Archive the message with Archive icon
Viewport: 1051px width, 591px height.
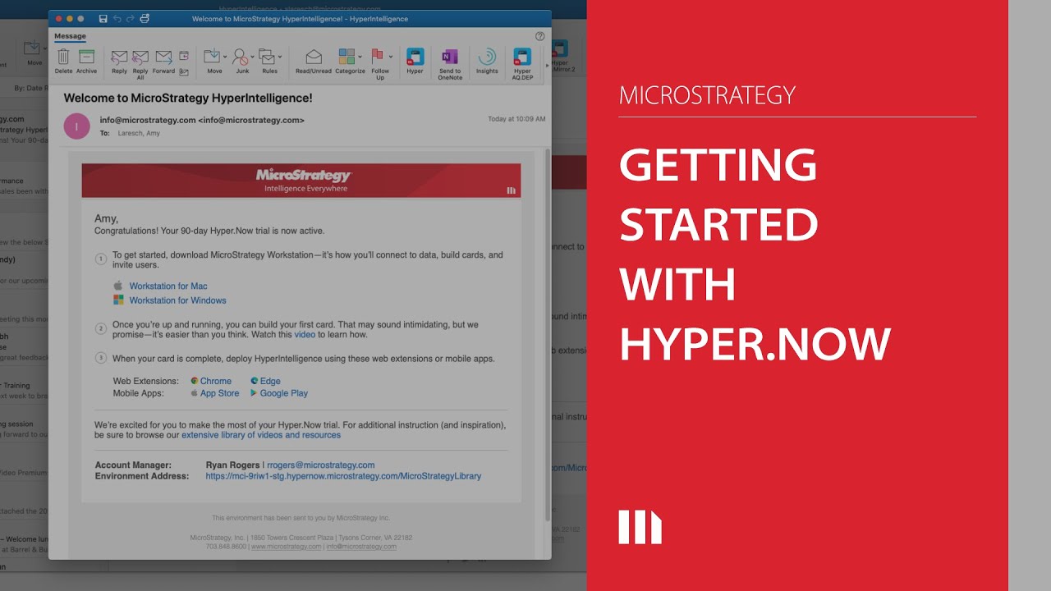pos(86,57)
